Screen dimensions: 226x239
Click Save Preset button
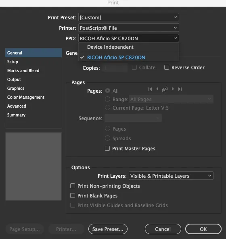point(108,229)
